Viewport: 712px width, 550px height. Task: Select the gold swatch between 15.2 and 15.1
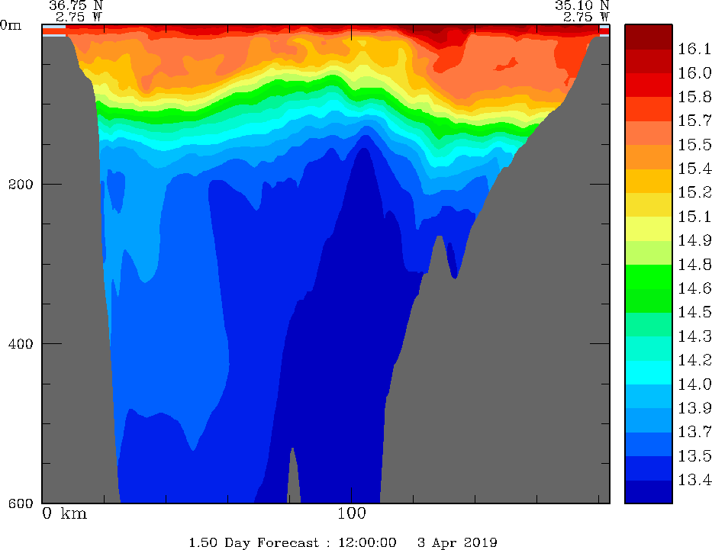click(649, 204)
